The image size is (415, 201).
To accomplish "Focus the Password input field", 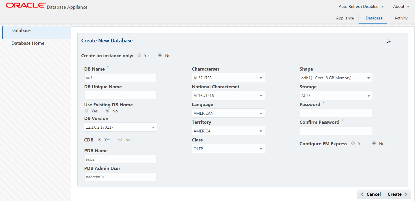I will pyautogui.click(x=336, y=113).
